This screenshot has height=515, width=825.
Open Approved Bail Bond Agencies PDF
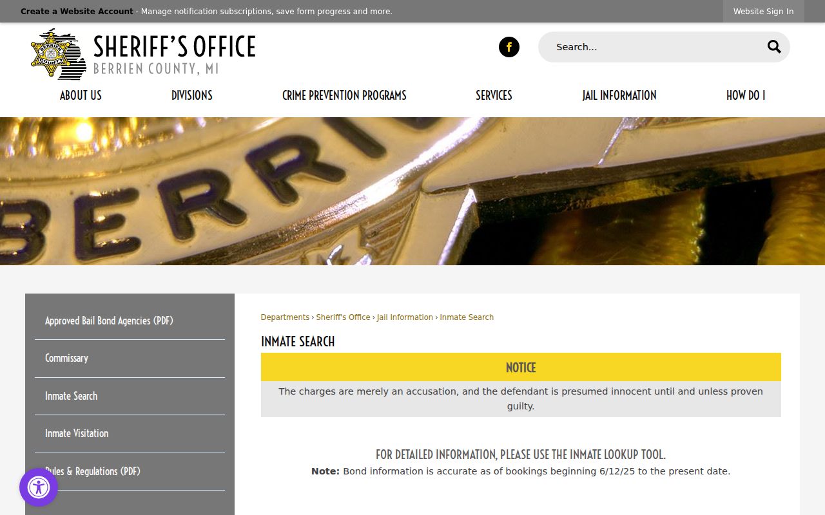coord(109,321)
